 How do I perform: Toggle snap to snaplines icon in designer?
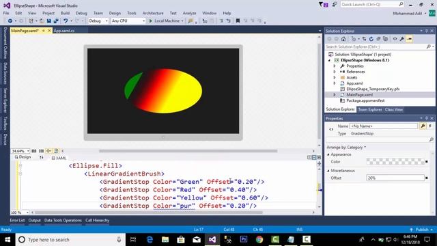48,151
